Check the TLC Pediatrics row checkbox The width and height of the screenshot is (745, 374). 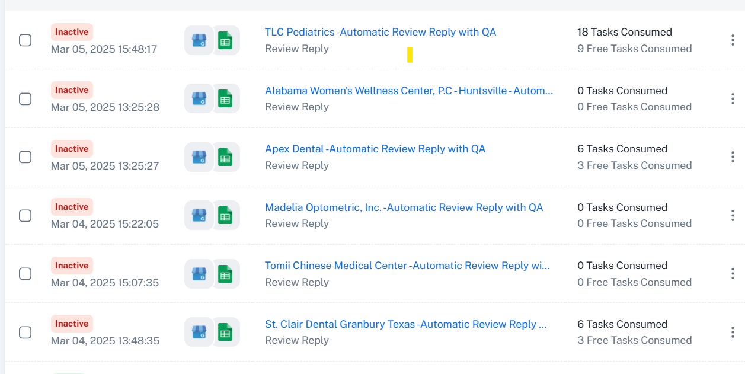pyautogui.click(x=25, y=40)
